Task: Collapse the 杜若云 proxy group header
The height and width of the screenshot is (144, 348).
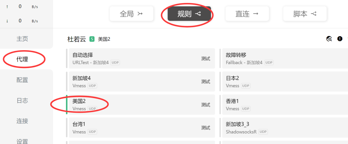Action: click(76, 39)
